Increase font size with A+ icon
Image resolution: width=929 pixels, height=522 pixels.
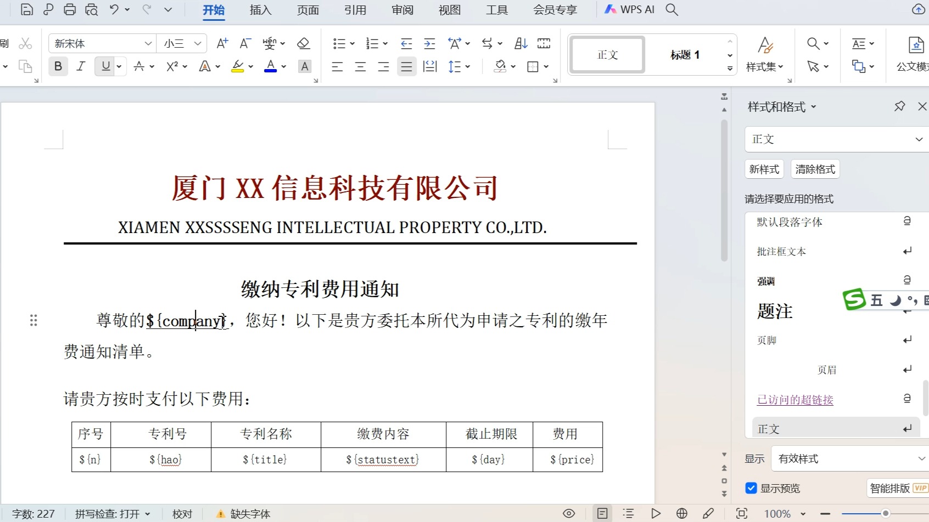tap(222, 43)
